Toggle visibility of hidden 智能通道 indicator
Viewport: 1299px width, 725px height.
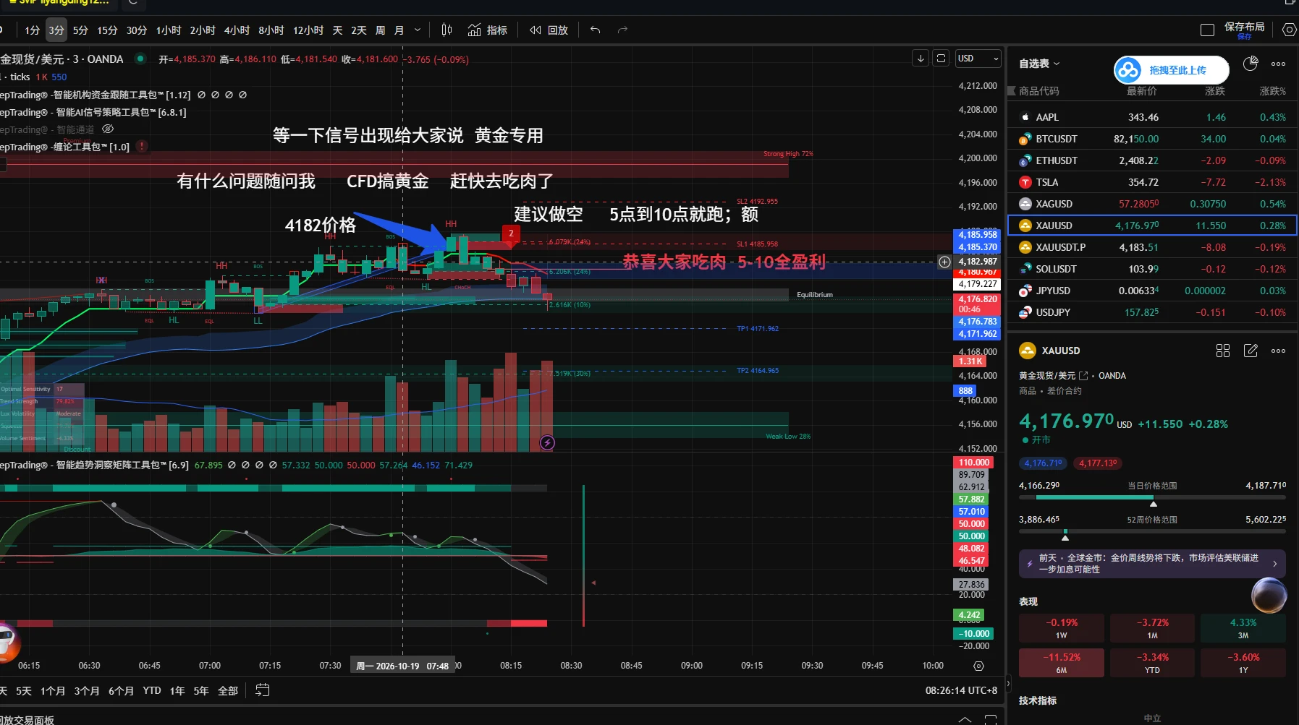coord(108,129)
